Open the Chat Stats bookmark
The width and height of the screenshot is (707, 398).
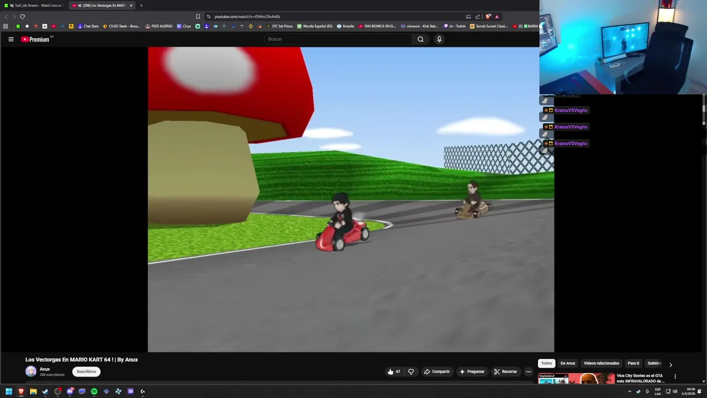point(88,26)
